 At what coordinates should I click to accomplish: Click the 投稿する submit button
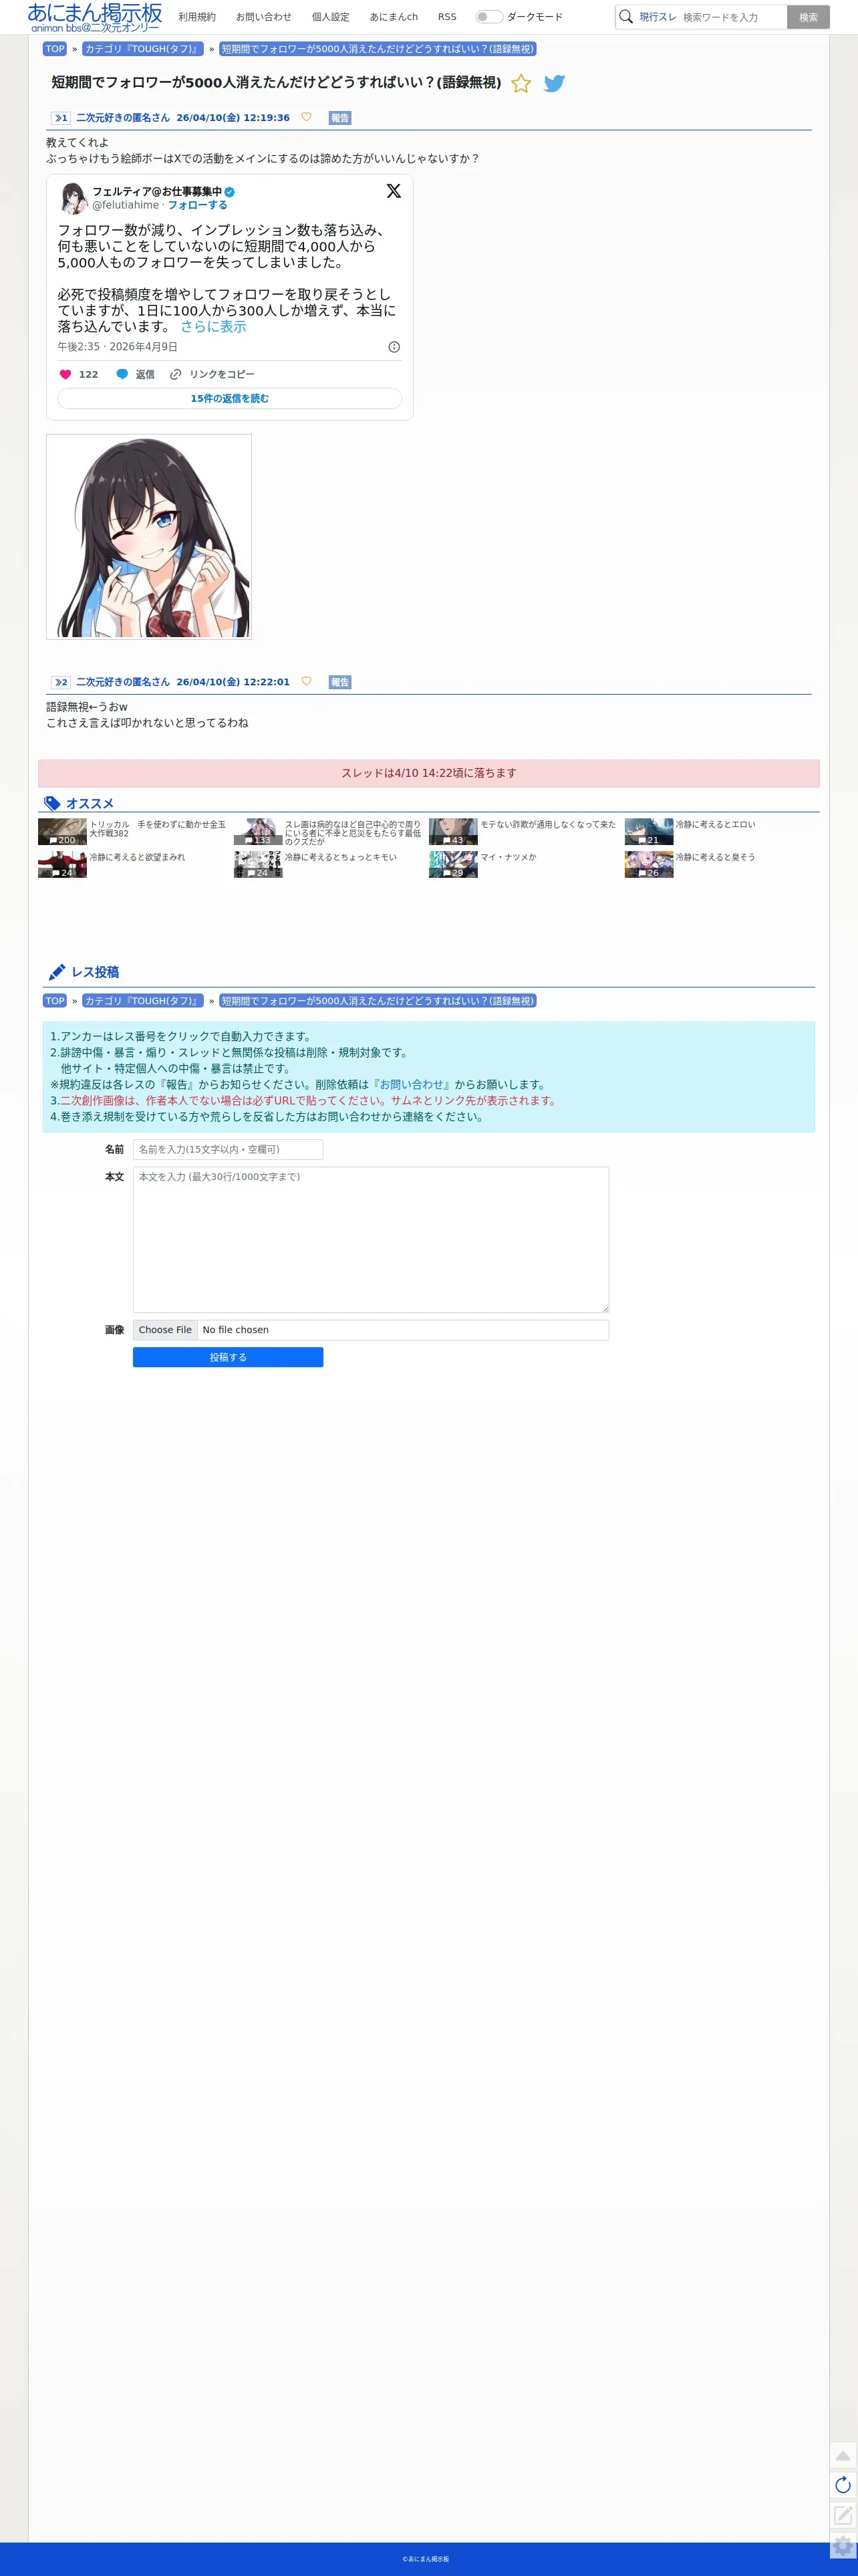pos(228,1357)
